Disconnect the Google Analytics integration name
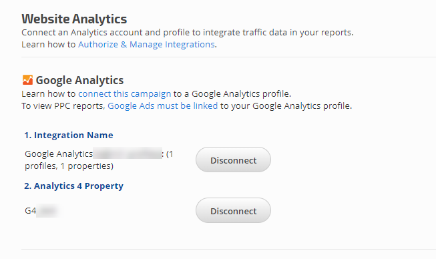This screenshot has width=436, height=259. pyautogui.click(x=233, y=160)
